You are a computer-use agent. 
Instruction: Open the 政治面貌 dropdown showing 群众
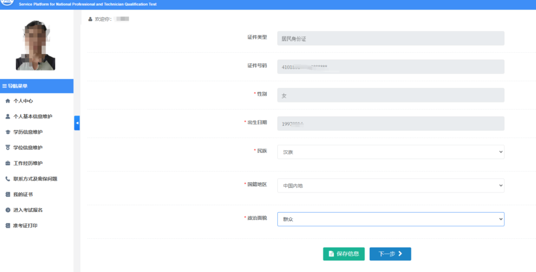tap(391, 219)
